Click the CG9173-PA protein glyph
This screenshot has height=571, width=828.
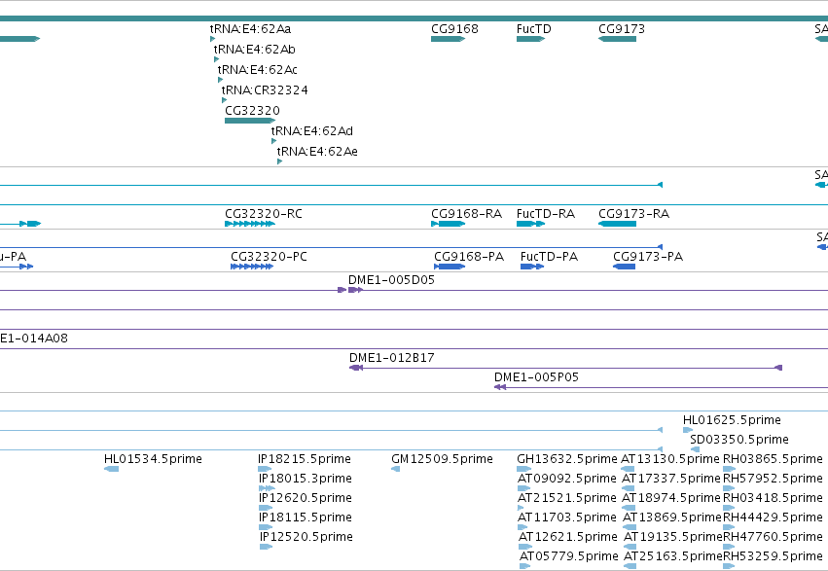click(x=625, y=267)
